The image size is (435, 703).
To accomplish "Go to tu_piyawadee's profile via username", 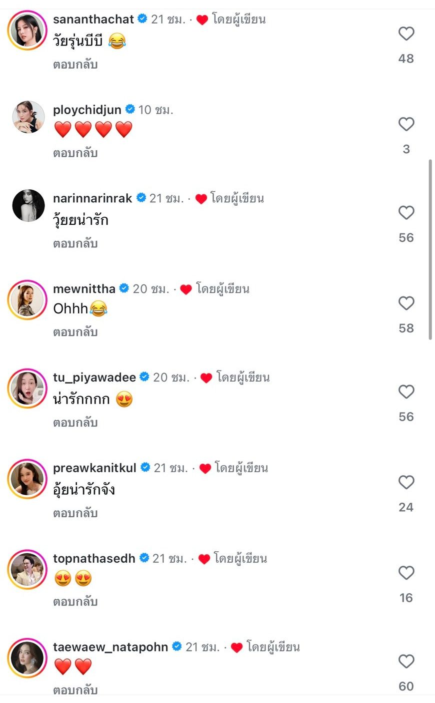I will point(94,377).
